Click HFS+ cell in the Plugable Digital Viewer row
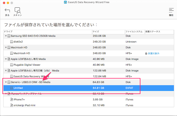The width and height of the screenshot is (177, 116). tap(129, 65)
